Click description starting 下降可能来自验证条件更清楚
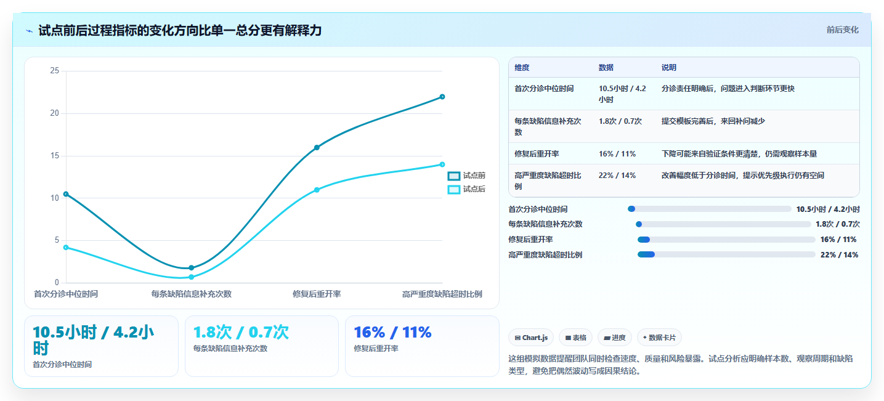The height and width of the screenshot is (401, 884). (739, 154)
